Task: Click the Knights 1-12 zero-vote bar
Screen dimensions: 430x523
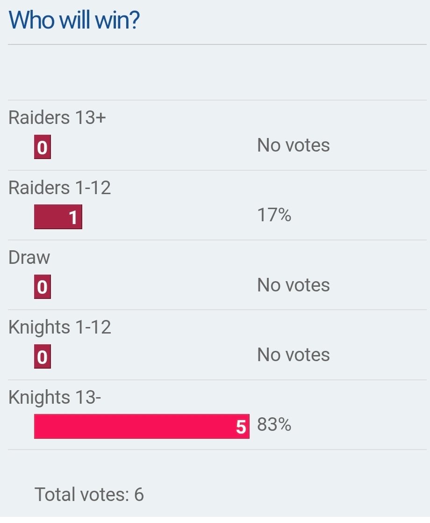Action: point(43,356)
